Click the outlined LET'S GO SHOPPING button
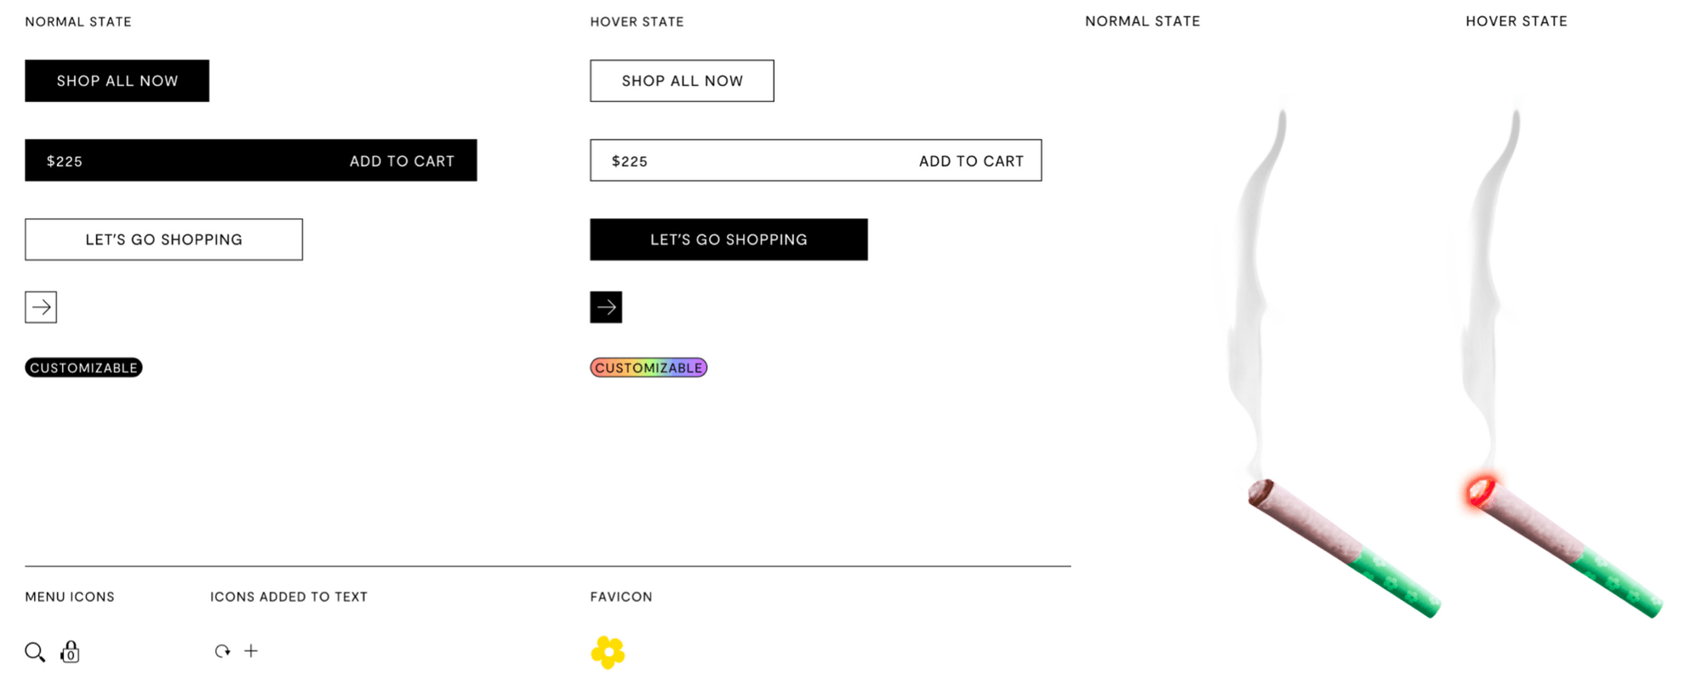Screen dimensions: 1702x685 pyautogui.click(x=163, y=240)
